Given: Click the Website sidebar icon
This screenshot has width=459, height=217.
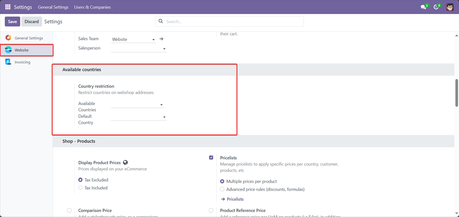Looking at the screenshot, I should (8, 50).
